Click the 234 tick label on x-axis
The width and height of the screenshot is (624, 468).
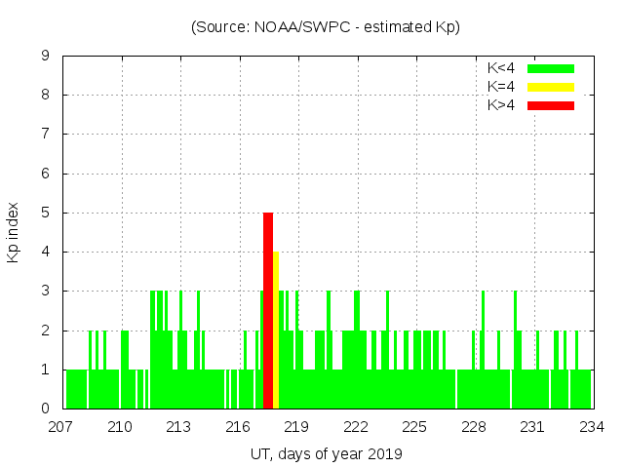tap(591, 427)
